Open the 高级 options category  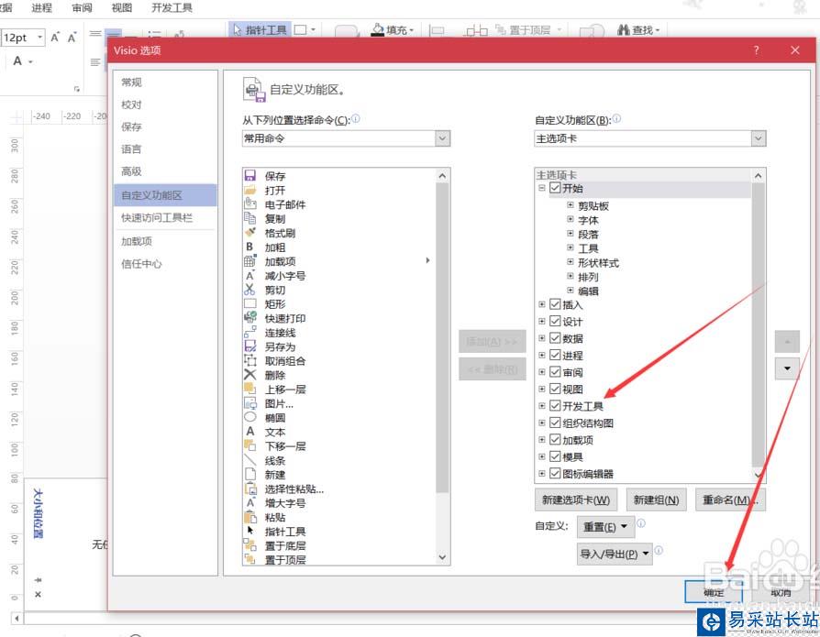[x=131, y=170]
